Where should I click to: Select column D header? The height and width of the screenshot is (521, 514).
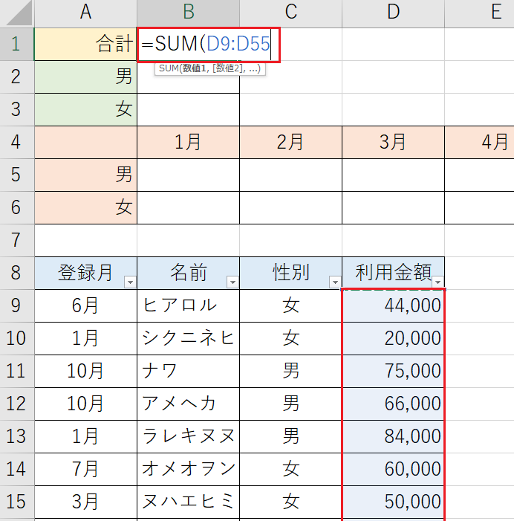click(x=394, y=13)
